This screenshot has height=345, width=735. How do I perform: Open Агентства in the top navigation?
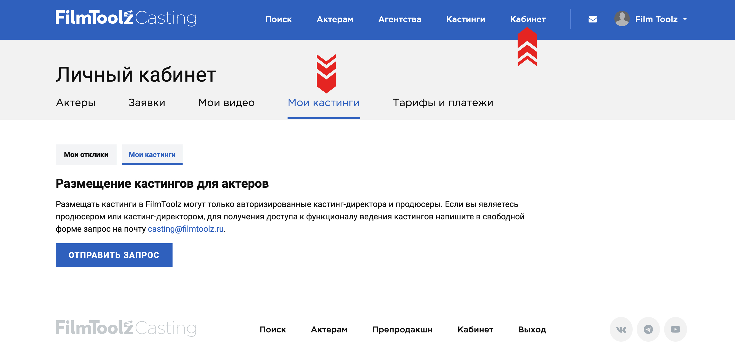(399, 19)
